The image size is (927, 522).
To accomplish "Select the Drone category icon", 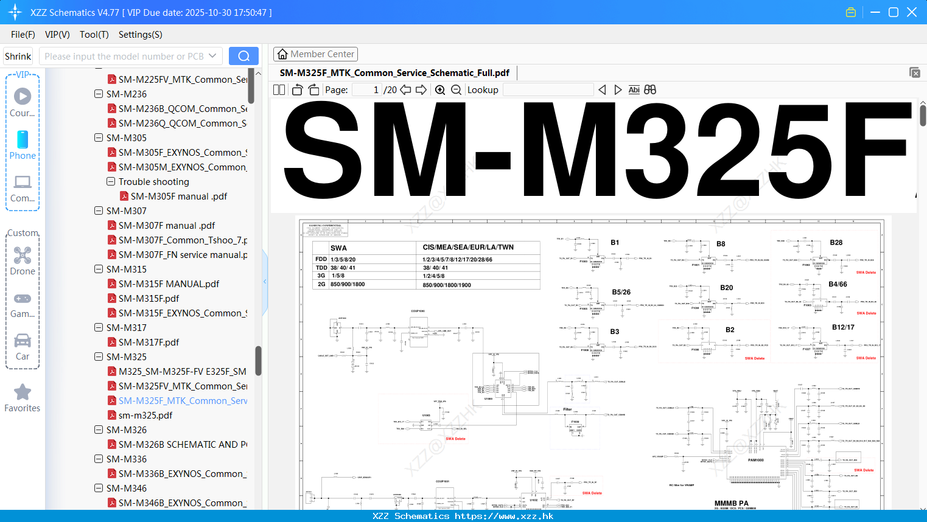I will click(x=23, y=256).
